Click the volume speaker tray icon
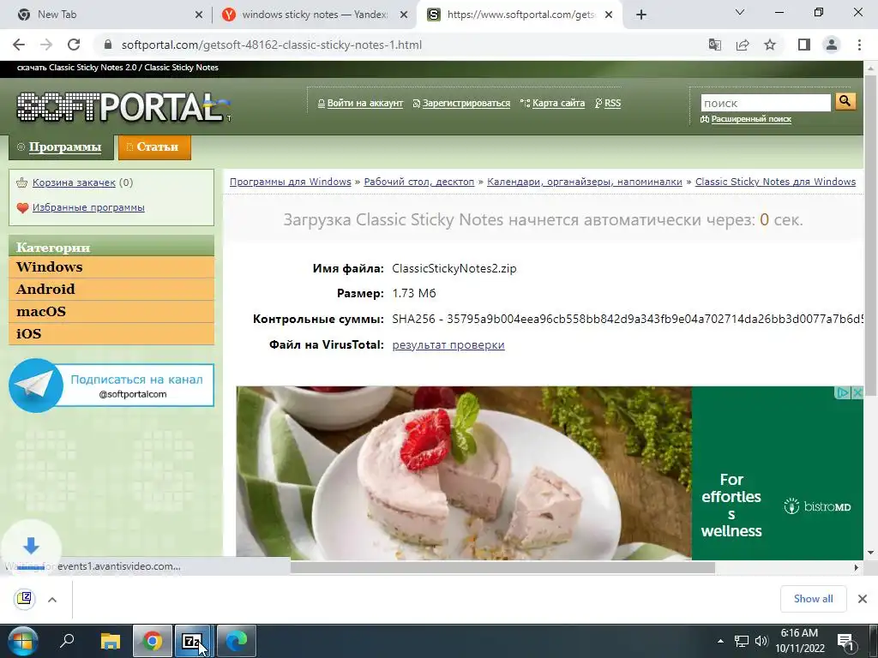The height and width of the screenshot is (658, 878). click(761, 641)
